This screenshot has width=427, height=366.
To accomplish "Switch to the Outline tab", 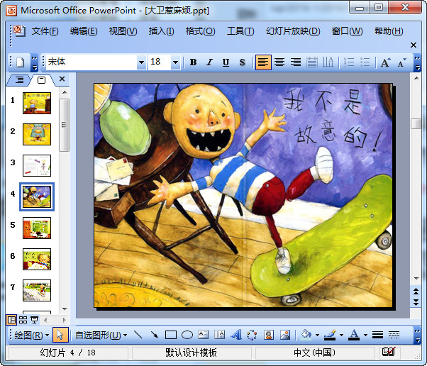I will [x=19, y=79].
